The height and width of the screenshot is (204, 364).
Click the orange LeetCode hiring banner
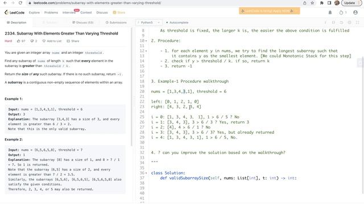click(x=269, y=11)
